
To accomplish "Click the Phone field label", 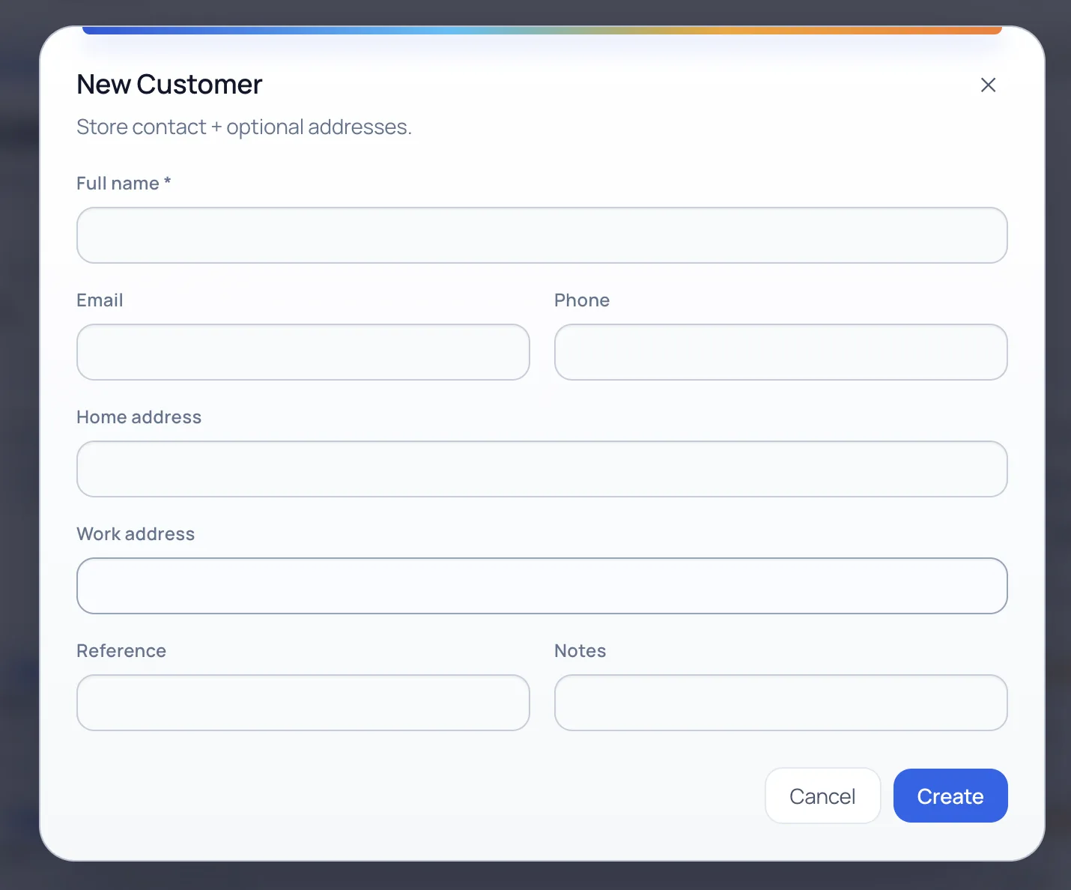I will tap(582, 300).
